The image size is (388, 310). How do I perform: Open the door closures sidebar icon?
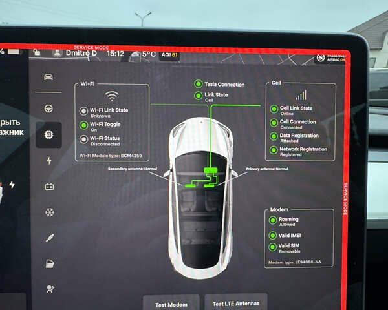pyautogui.click(x=50, y=263)
